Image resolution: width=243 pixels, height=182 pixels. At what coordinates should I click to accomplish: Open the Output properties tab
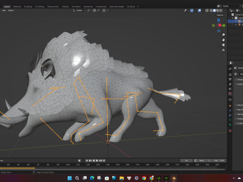(230, 79)
